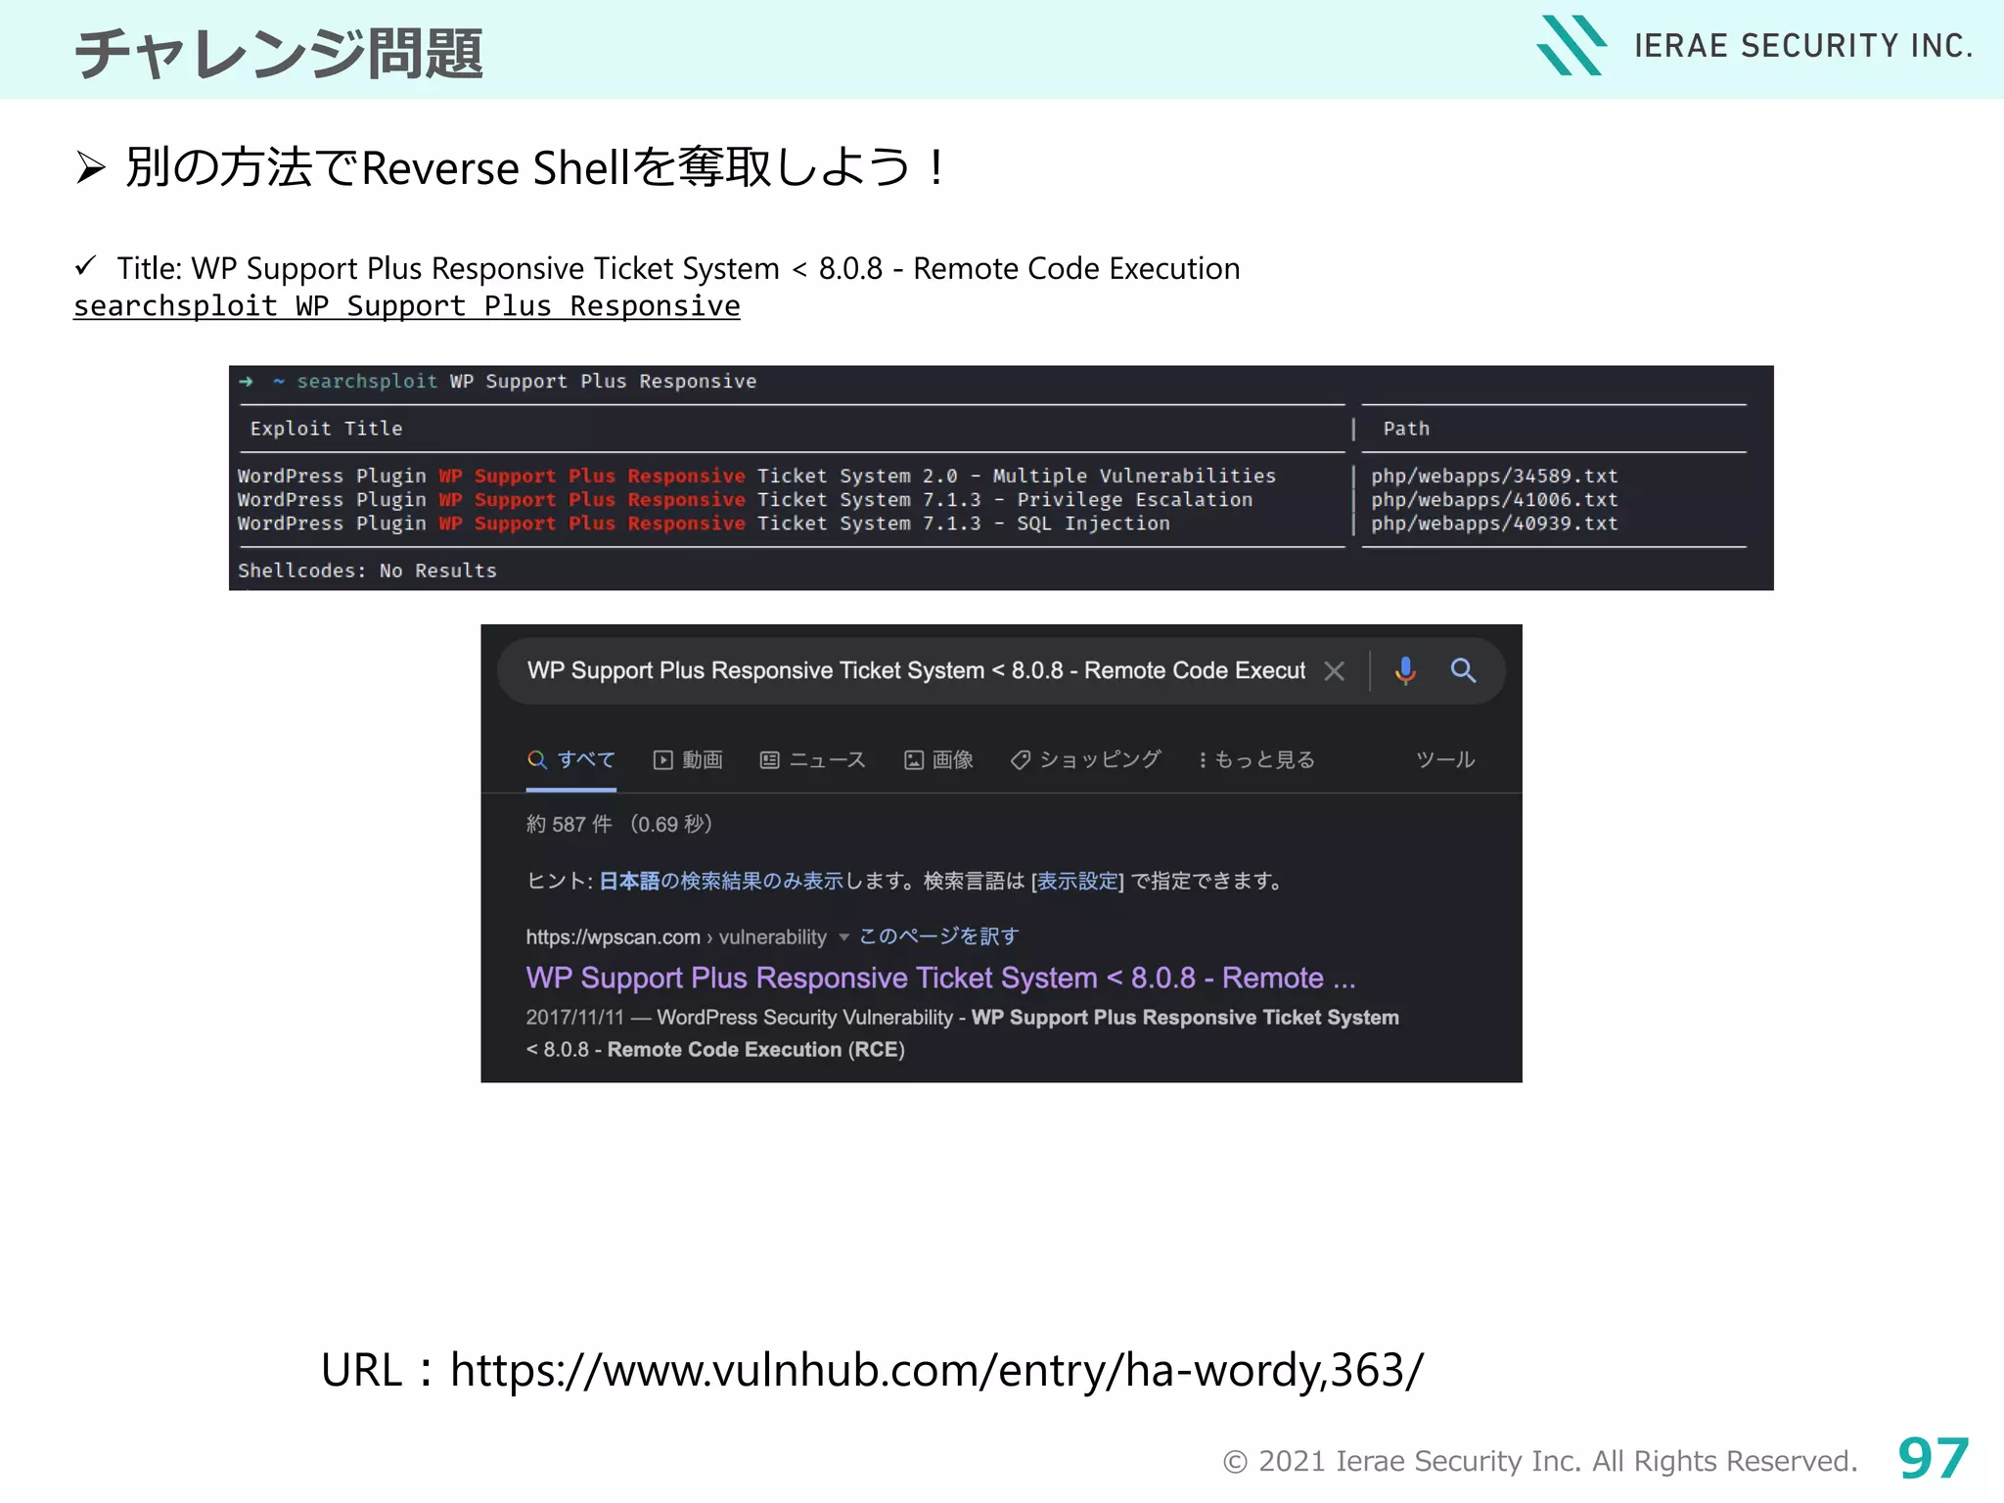Click the php/webapps/41006.txt path in terminal
The width and height of the screenshot is (2004, 1503).
point(1494,499)
